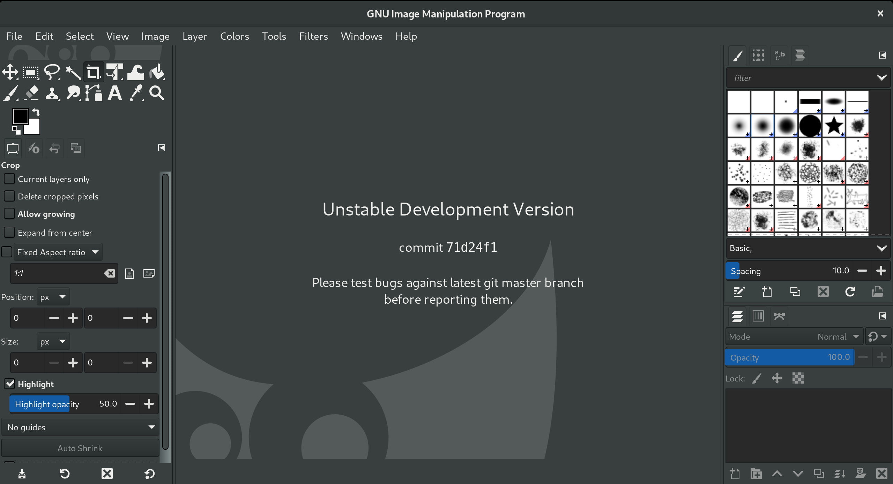Image resolution: width=893 pixels, height=484 pixels.
Task: Click the Auto Shrink button
Action: click(x=80, y=448)
